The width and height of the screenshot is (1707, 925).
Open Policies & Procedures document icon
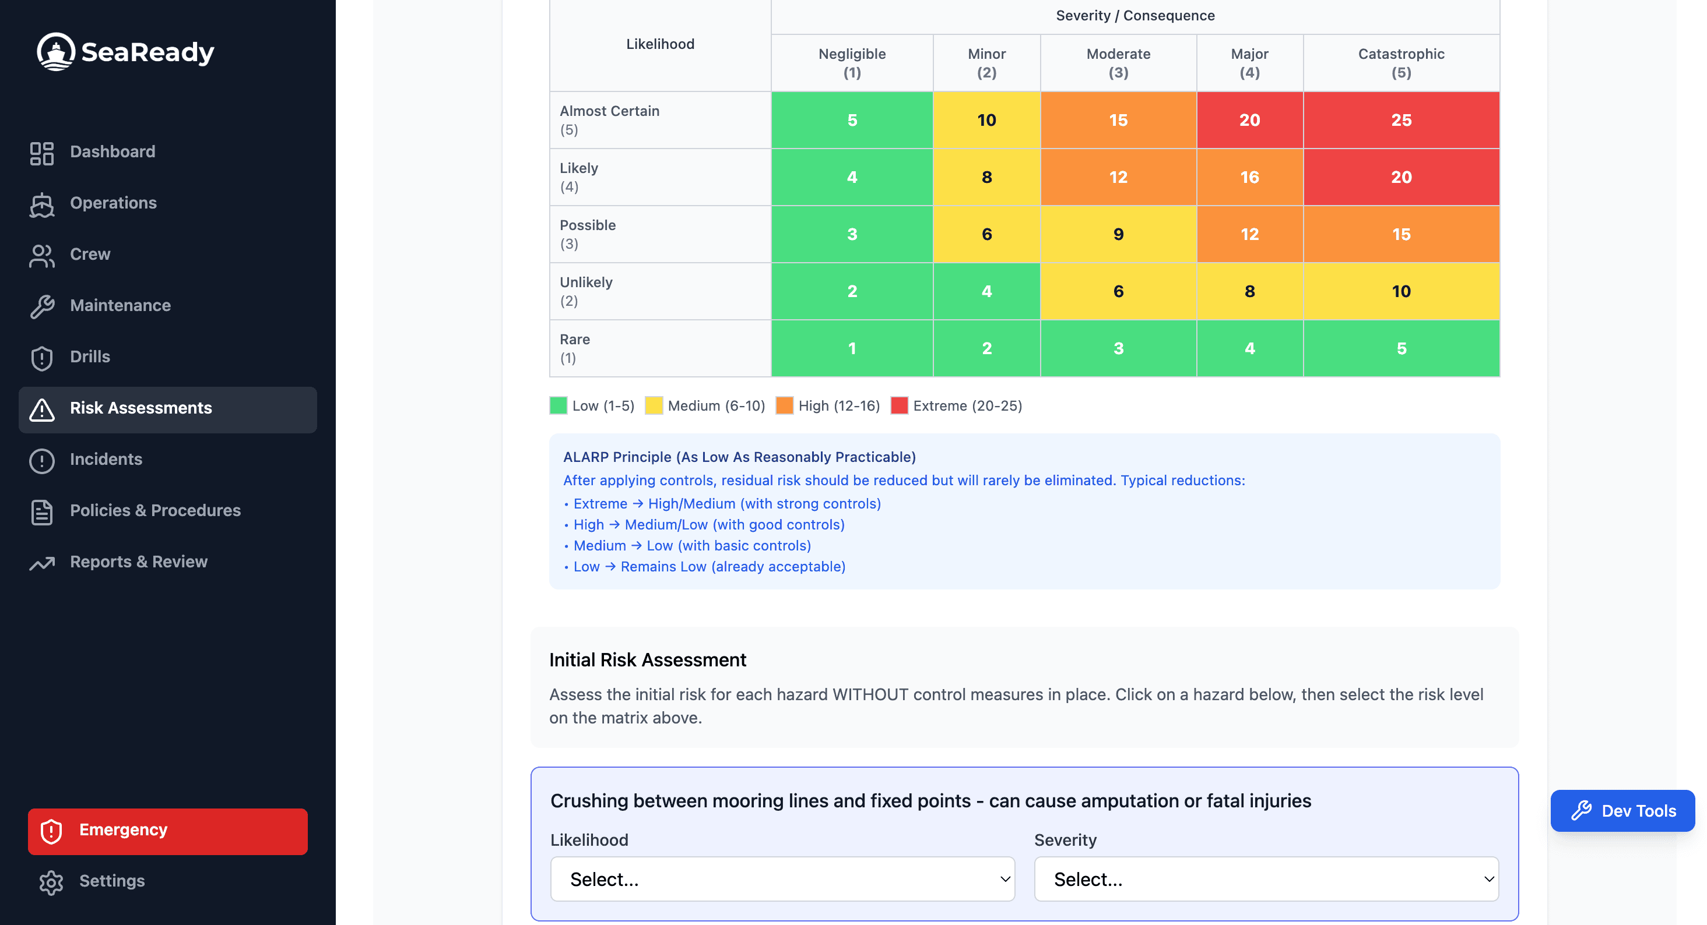click(42, 511)
